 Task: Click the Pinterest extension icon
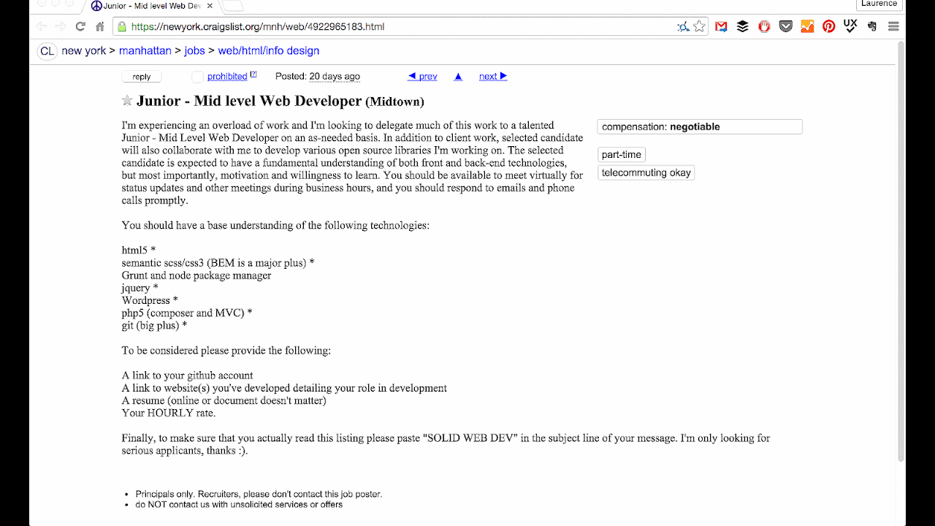point(828,26)
